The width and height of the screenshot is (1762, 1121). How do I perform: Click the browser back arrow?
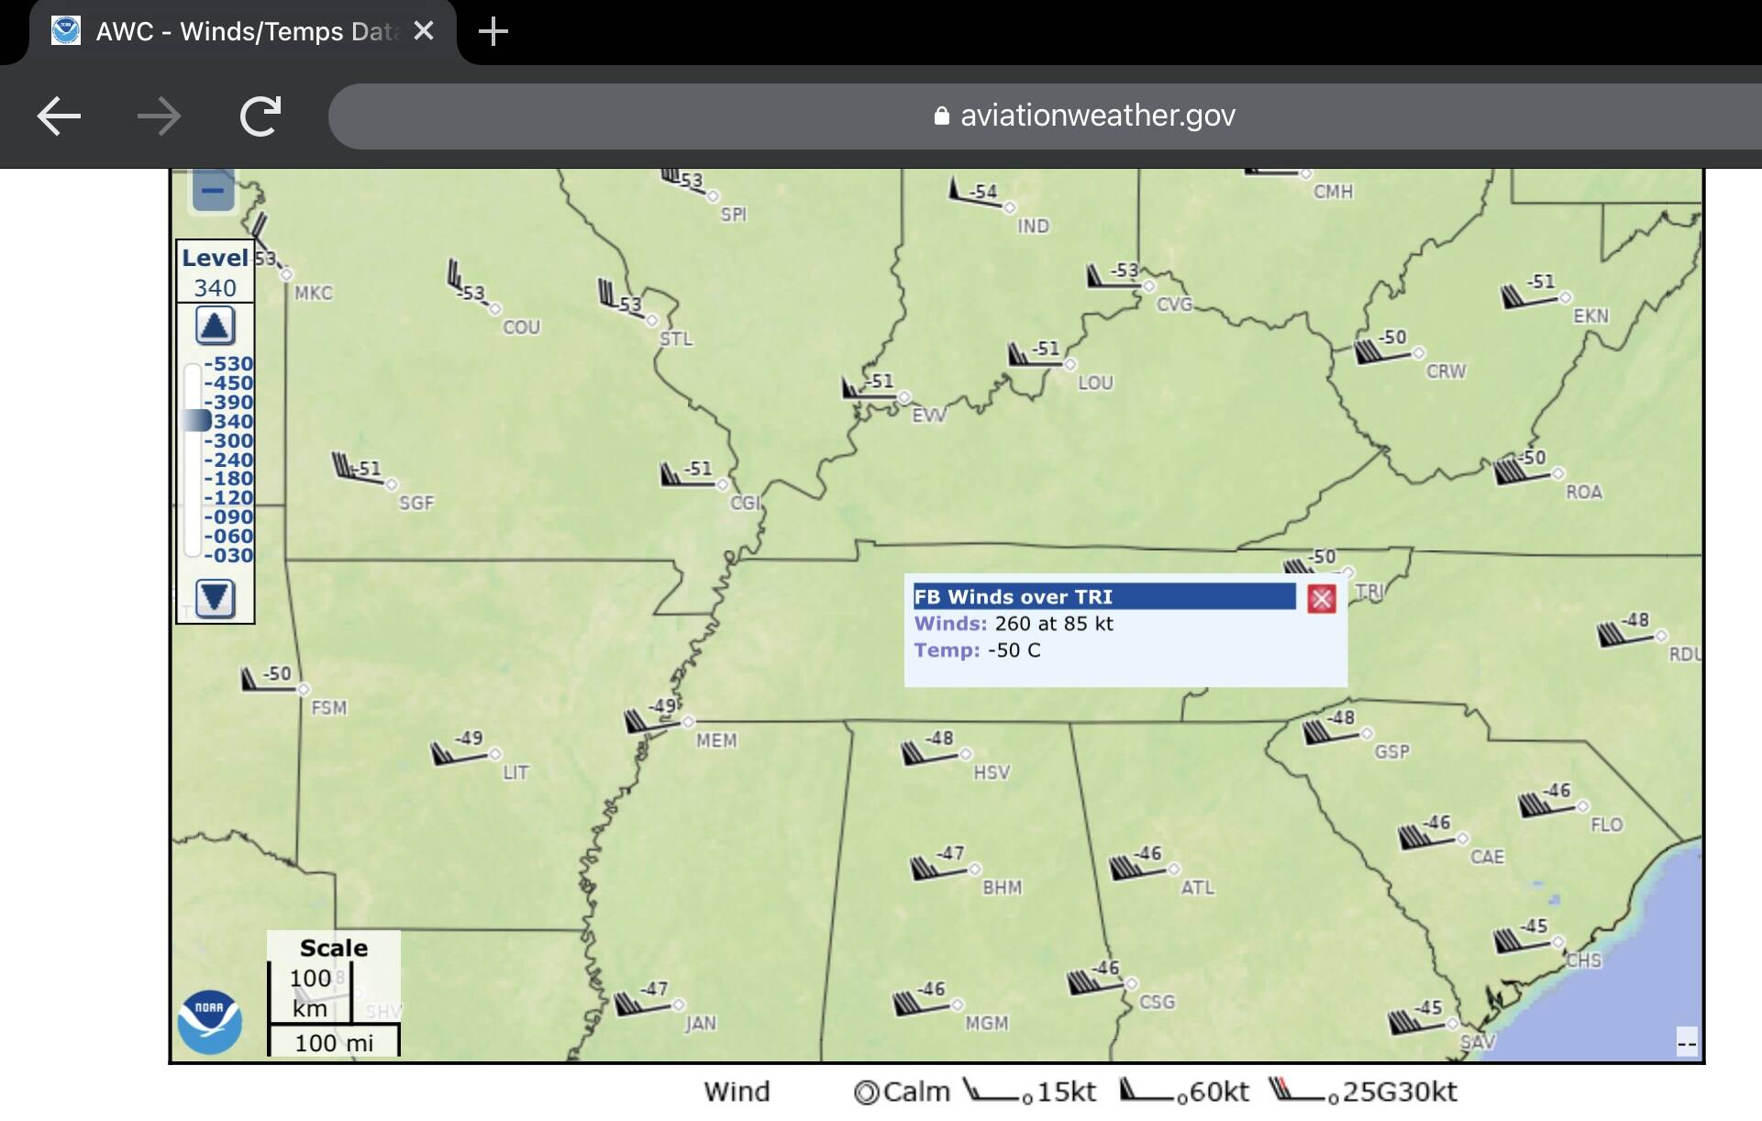[59, 117]
